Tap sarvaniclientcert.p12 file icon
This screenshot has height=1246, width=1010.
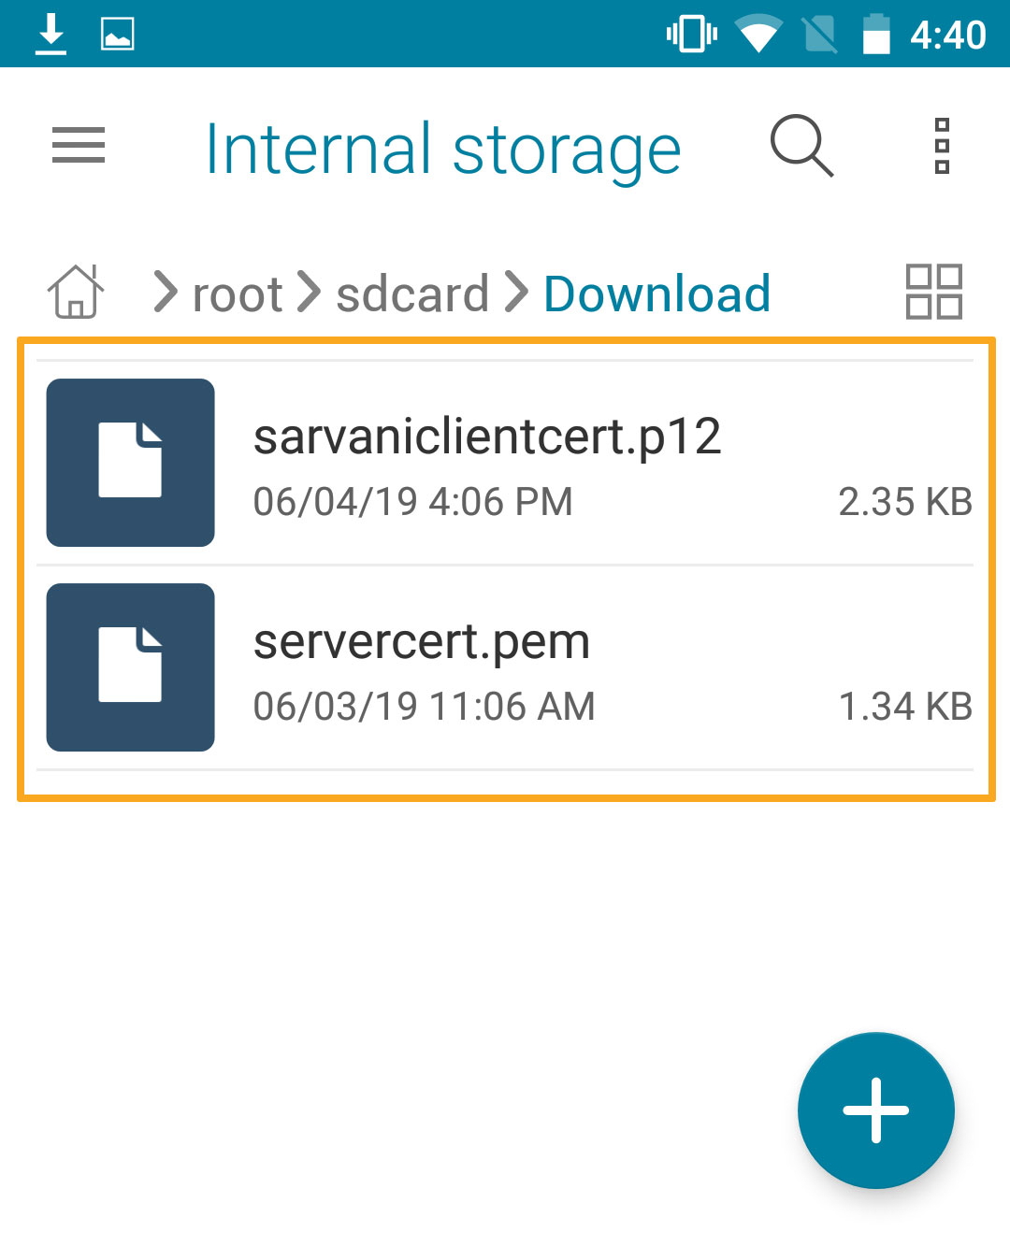coord(131,463)
